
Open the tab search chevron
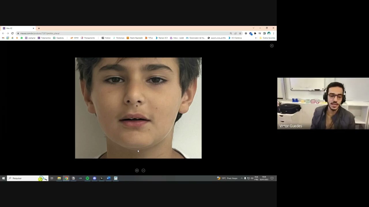click(x=253, y=28)
